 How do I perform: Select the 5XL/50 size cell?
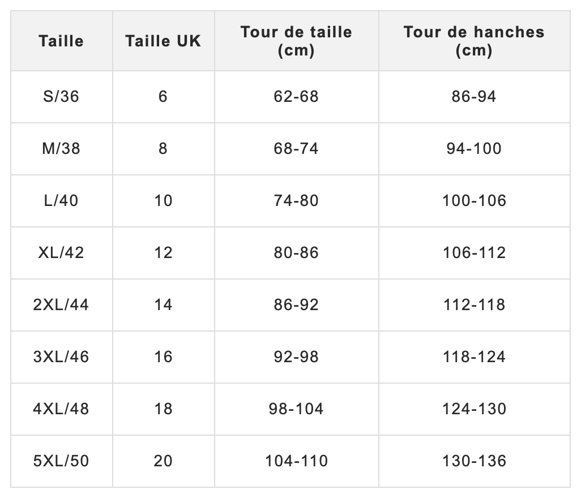point(62,461)
